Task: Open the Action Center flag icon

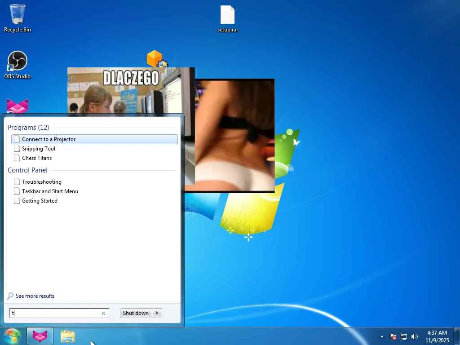Action: click(393, 336)
